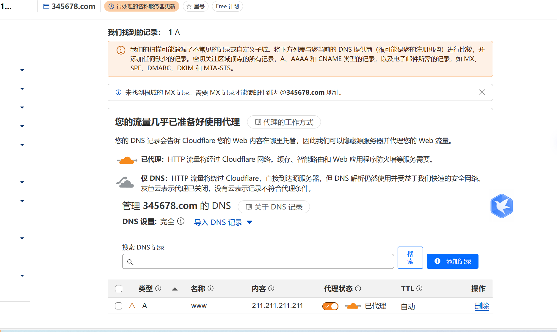This screenshot has width=557, height=332.
Task: Expand the fourth sidebar section arrow
Action: pos(22,126)
